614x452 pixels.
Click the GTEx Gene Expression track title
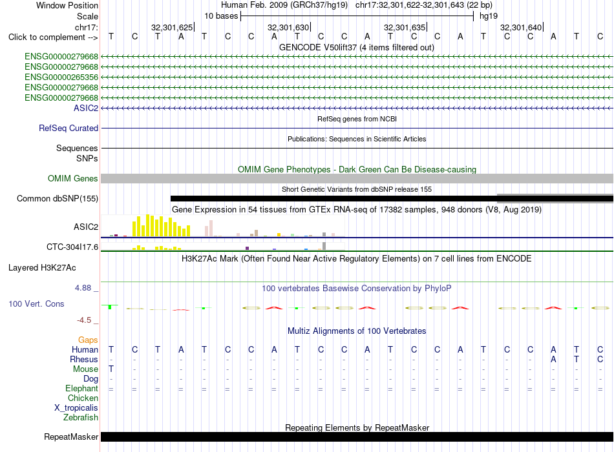pos(357,209)
